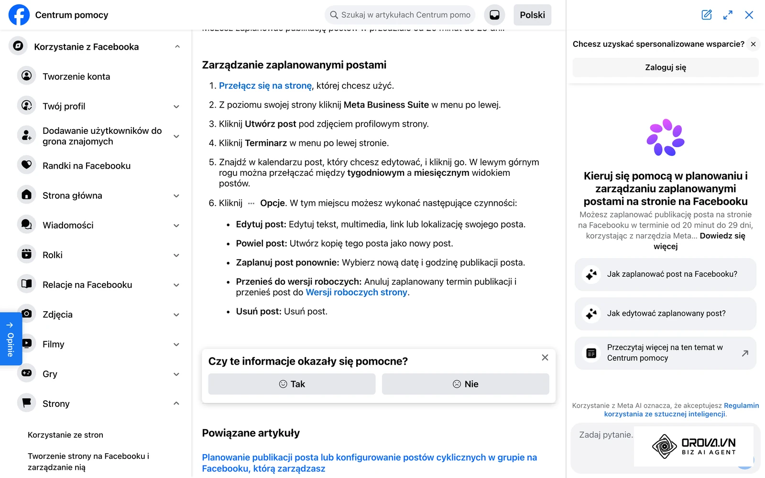
Task: Click the Randki na Facebooku heart icon
Action: point(27,165)
